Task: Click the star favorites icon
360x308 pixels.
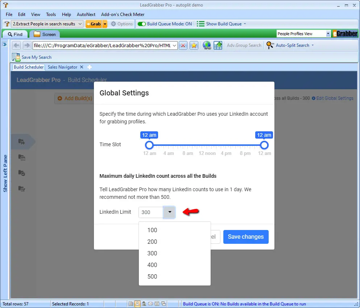Action: 194,45
